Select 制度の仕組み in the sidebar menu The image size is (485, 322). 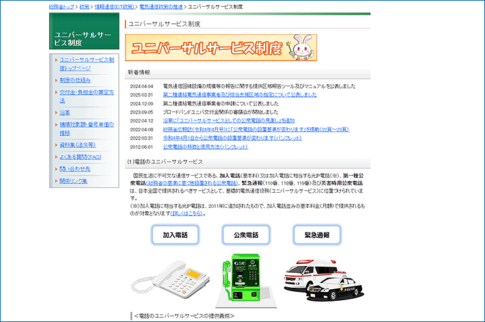tap(75, 80)
